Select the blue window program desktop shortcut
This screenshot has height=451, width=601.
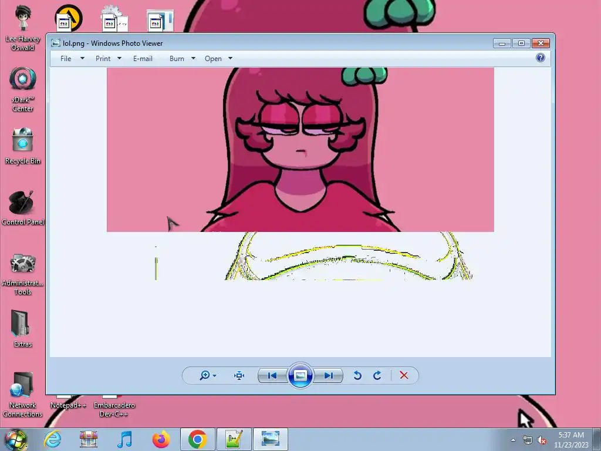pos(160,20)
